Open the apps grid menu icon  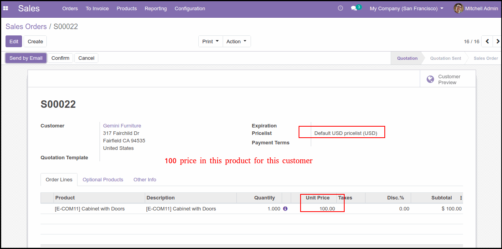pos(6,8)
